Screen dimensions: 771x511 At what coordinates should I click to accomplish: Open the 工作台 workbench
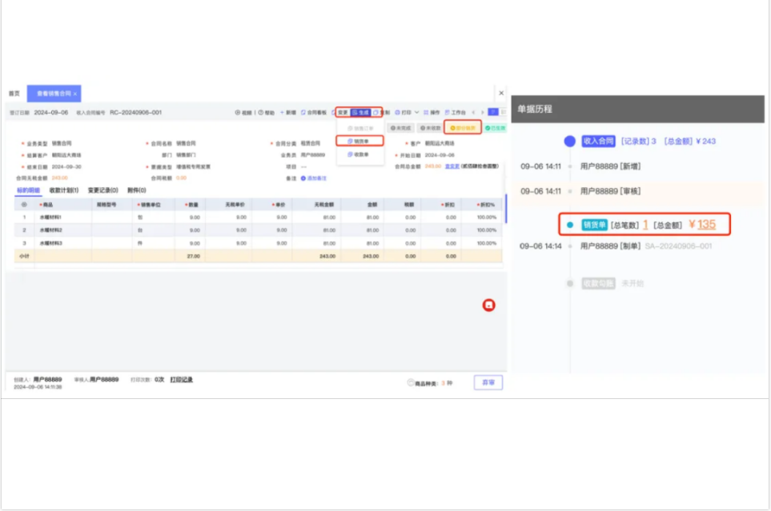pos(456,113)
